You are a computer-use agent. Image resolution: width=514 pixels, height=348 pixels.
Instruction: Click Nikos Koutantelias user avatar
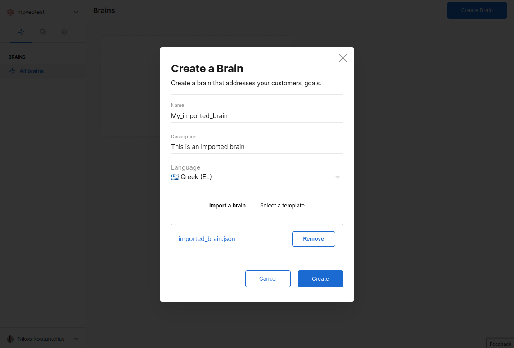pyautogui.click(x=10, y=339)
